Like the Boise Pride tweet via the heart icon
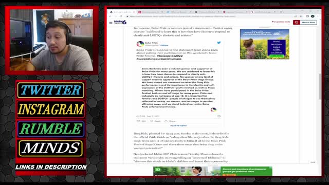The image size is (329, 185). [138, 121]
